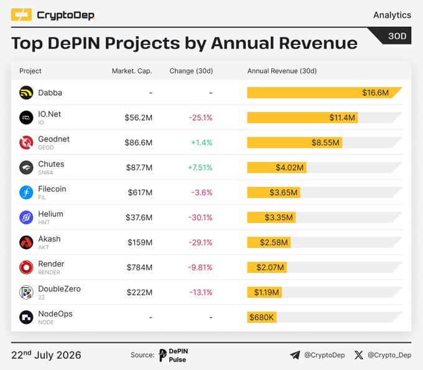Viewport: 423px width, 370px height.
Task: Click the Annual Revenue (30d) column header
Action: [282, 71]
